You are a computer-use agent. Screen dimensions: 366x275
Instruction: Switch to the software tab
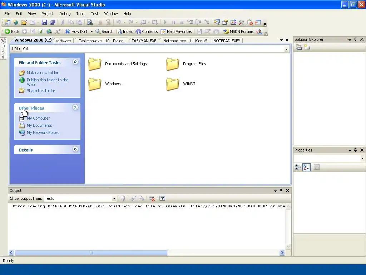tap(63, 41)
